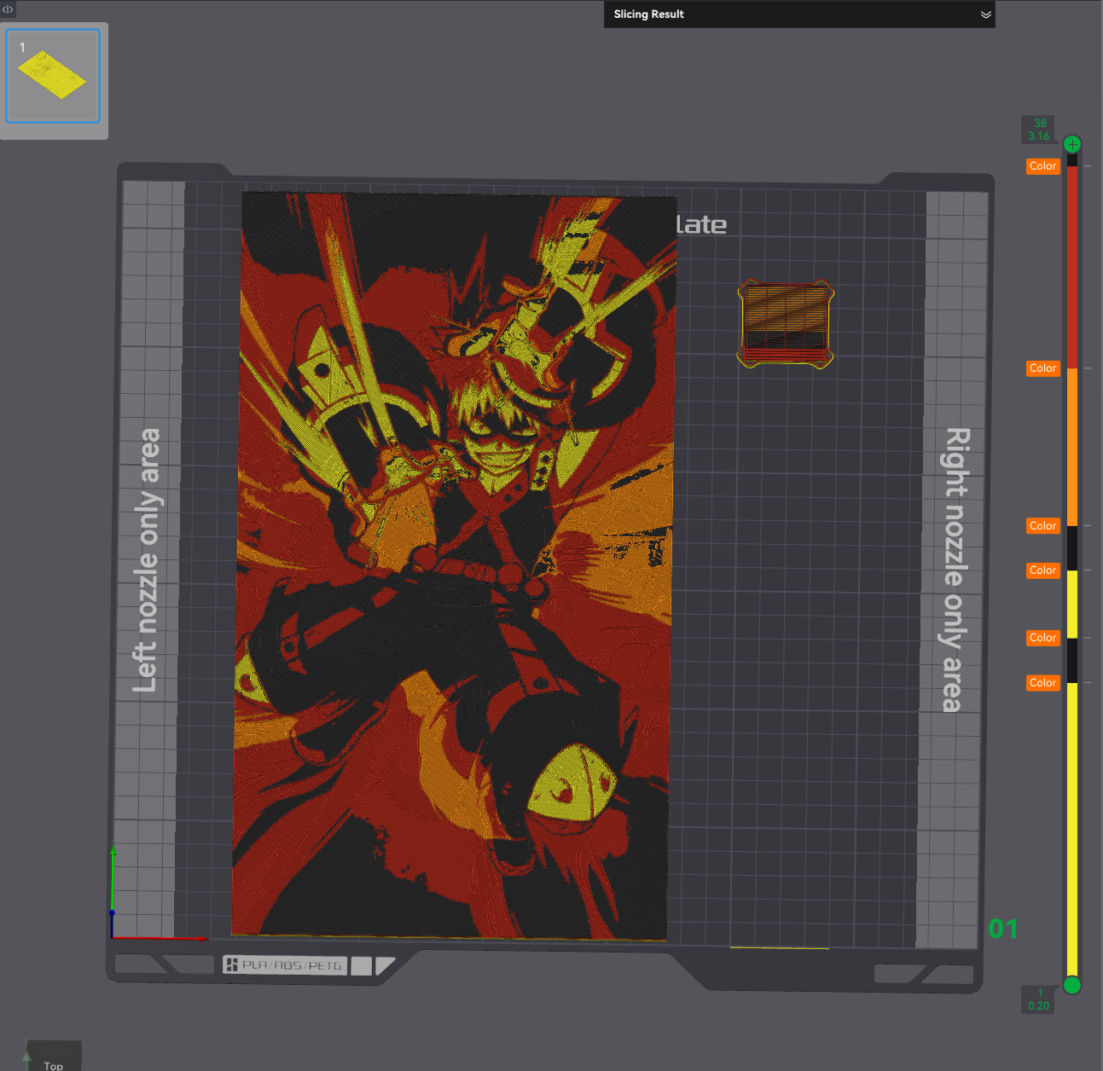Select the Color tag starting short yellow segment
1103x1071 pixels.
1042,570
